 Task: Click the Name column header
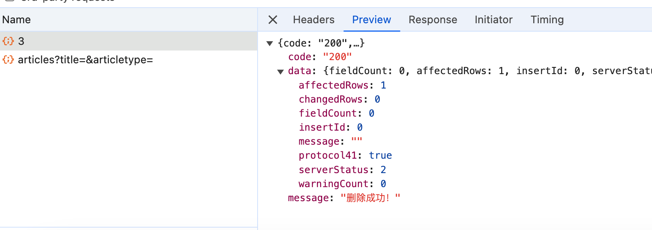click(16, 20)
